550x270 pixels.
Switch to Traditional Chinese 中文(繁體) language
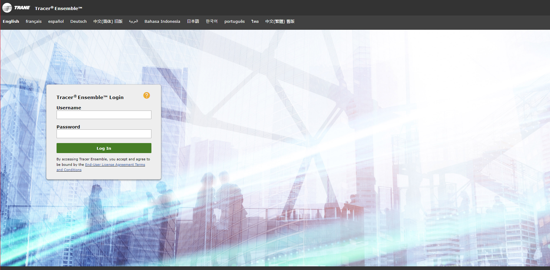280,22
